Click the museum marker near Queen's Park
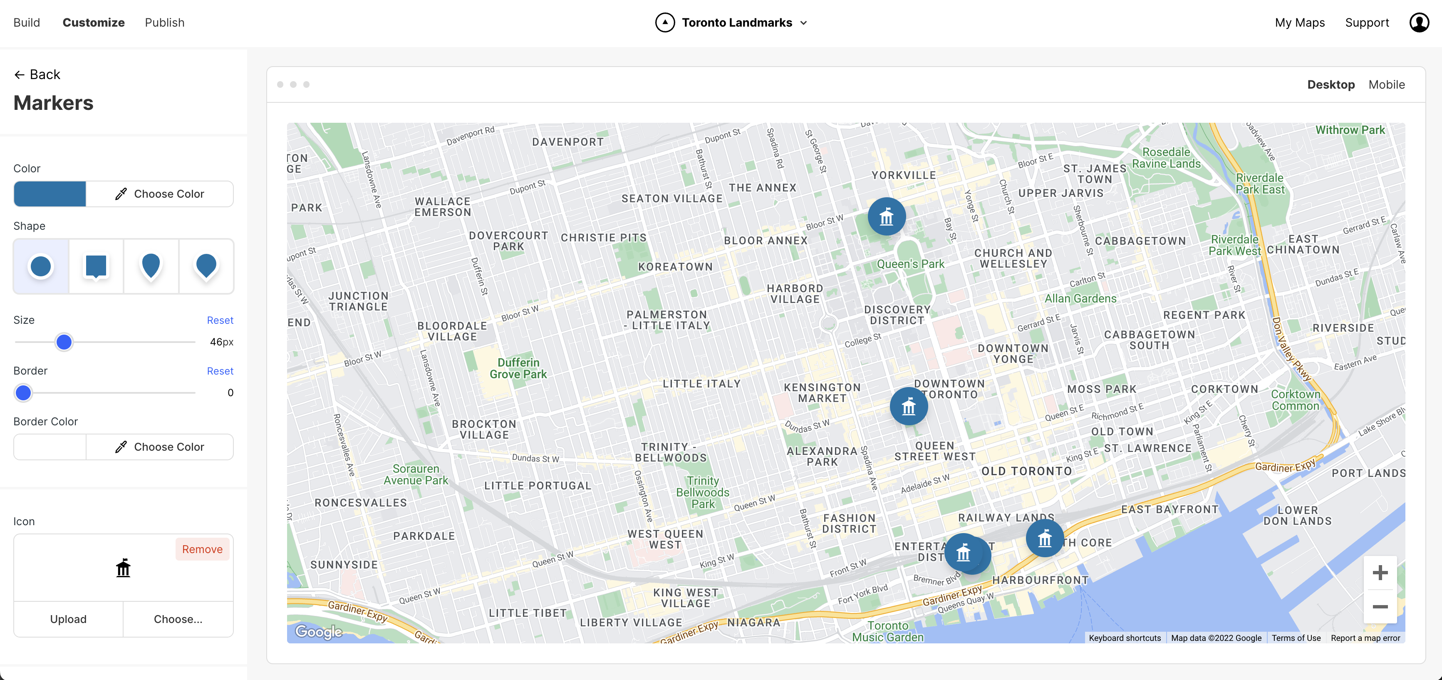The width and height of the screenshot is (1442, 680). tap(887, 216)
